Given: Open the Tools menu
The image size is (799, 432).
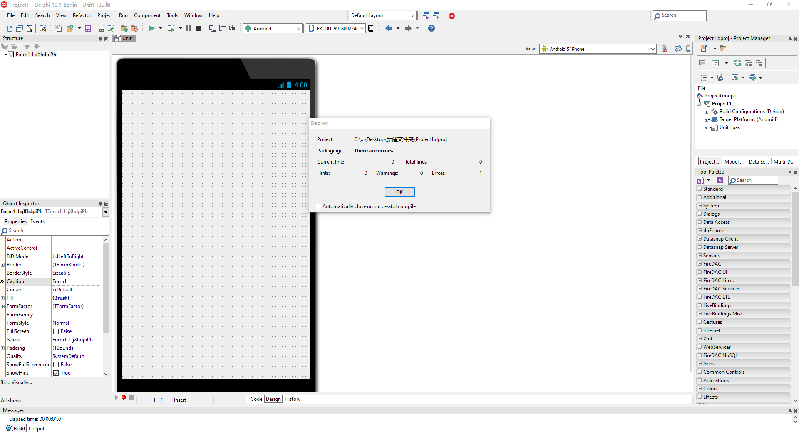Looking at the screenshot, I should (172, 15).
